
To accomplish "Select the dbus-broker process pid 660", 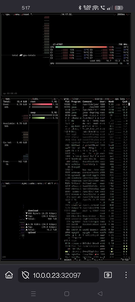I will tap(96, 216).
